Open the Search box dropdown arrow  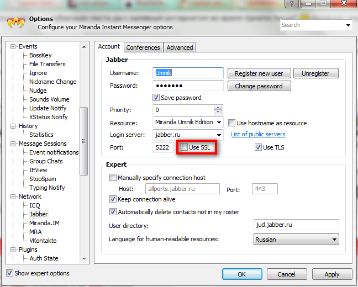pos(348,25)
